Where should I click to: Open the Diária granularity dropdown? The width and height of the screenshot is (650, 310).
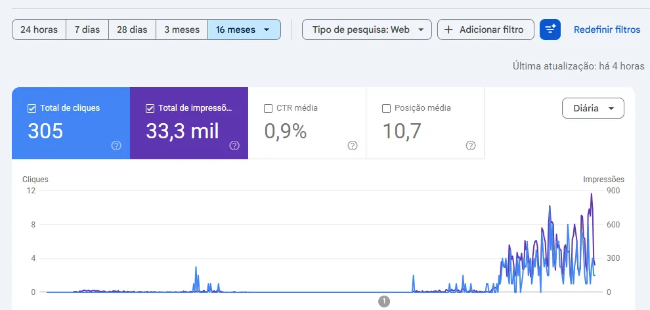pos(593,108)
